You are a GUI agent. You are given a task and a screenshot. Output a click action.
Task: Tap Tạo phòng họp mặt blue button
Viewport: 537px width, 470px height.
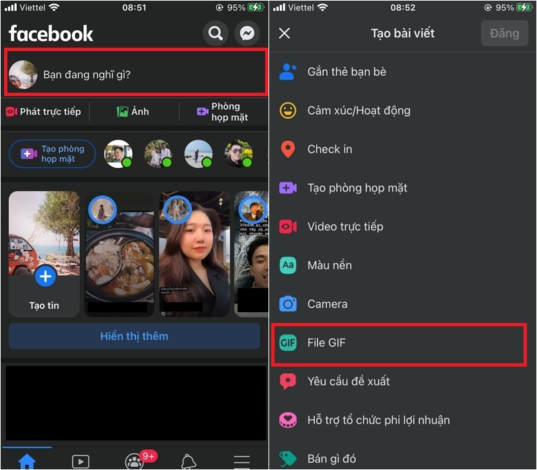tap(52, 154)
